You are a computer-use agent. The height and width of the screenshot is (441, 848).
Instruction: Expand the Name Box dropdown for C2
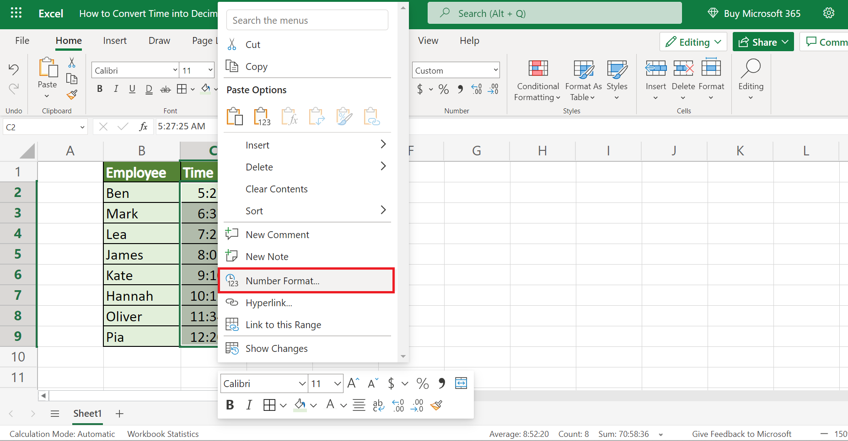pyautogui.click(x=82, y=127)
